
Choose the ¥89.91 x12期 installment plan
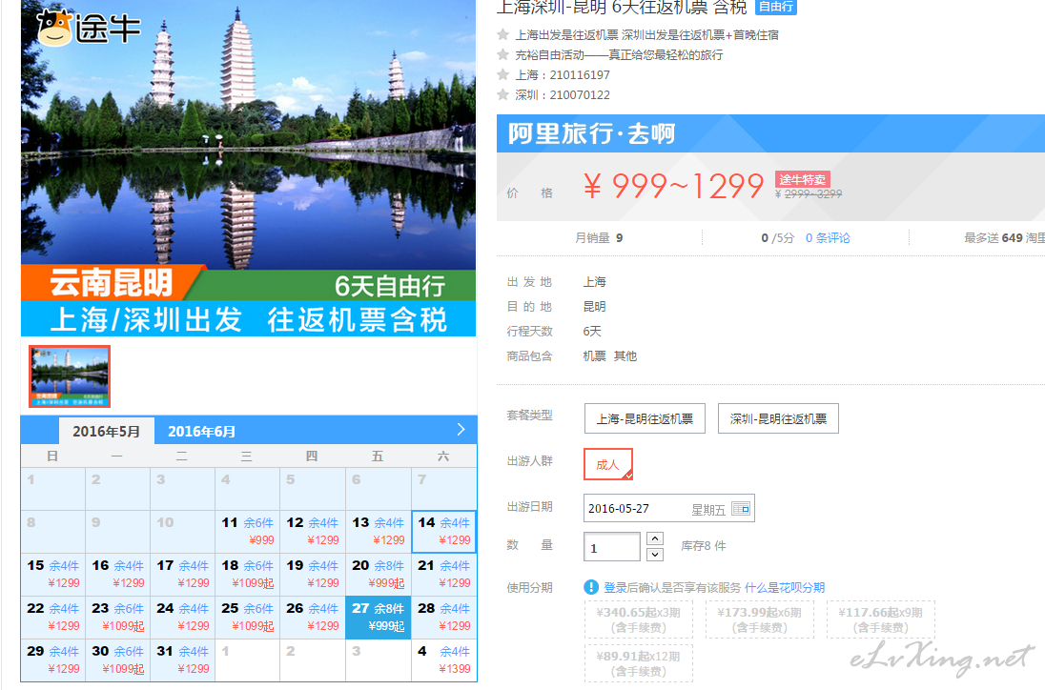tap(639, 662)
